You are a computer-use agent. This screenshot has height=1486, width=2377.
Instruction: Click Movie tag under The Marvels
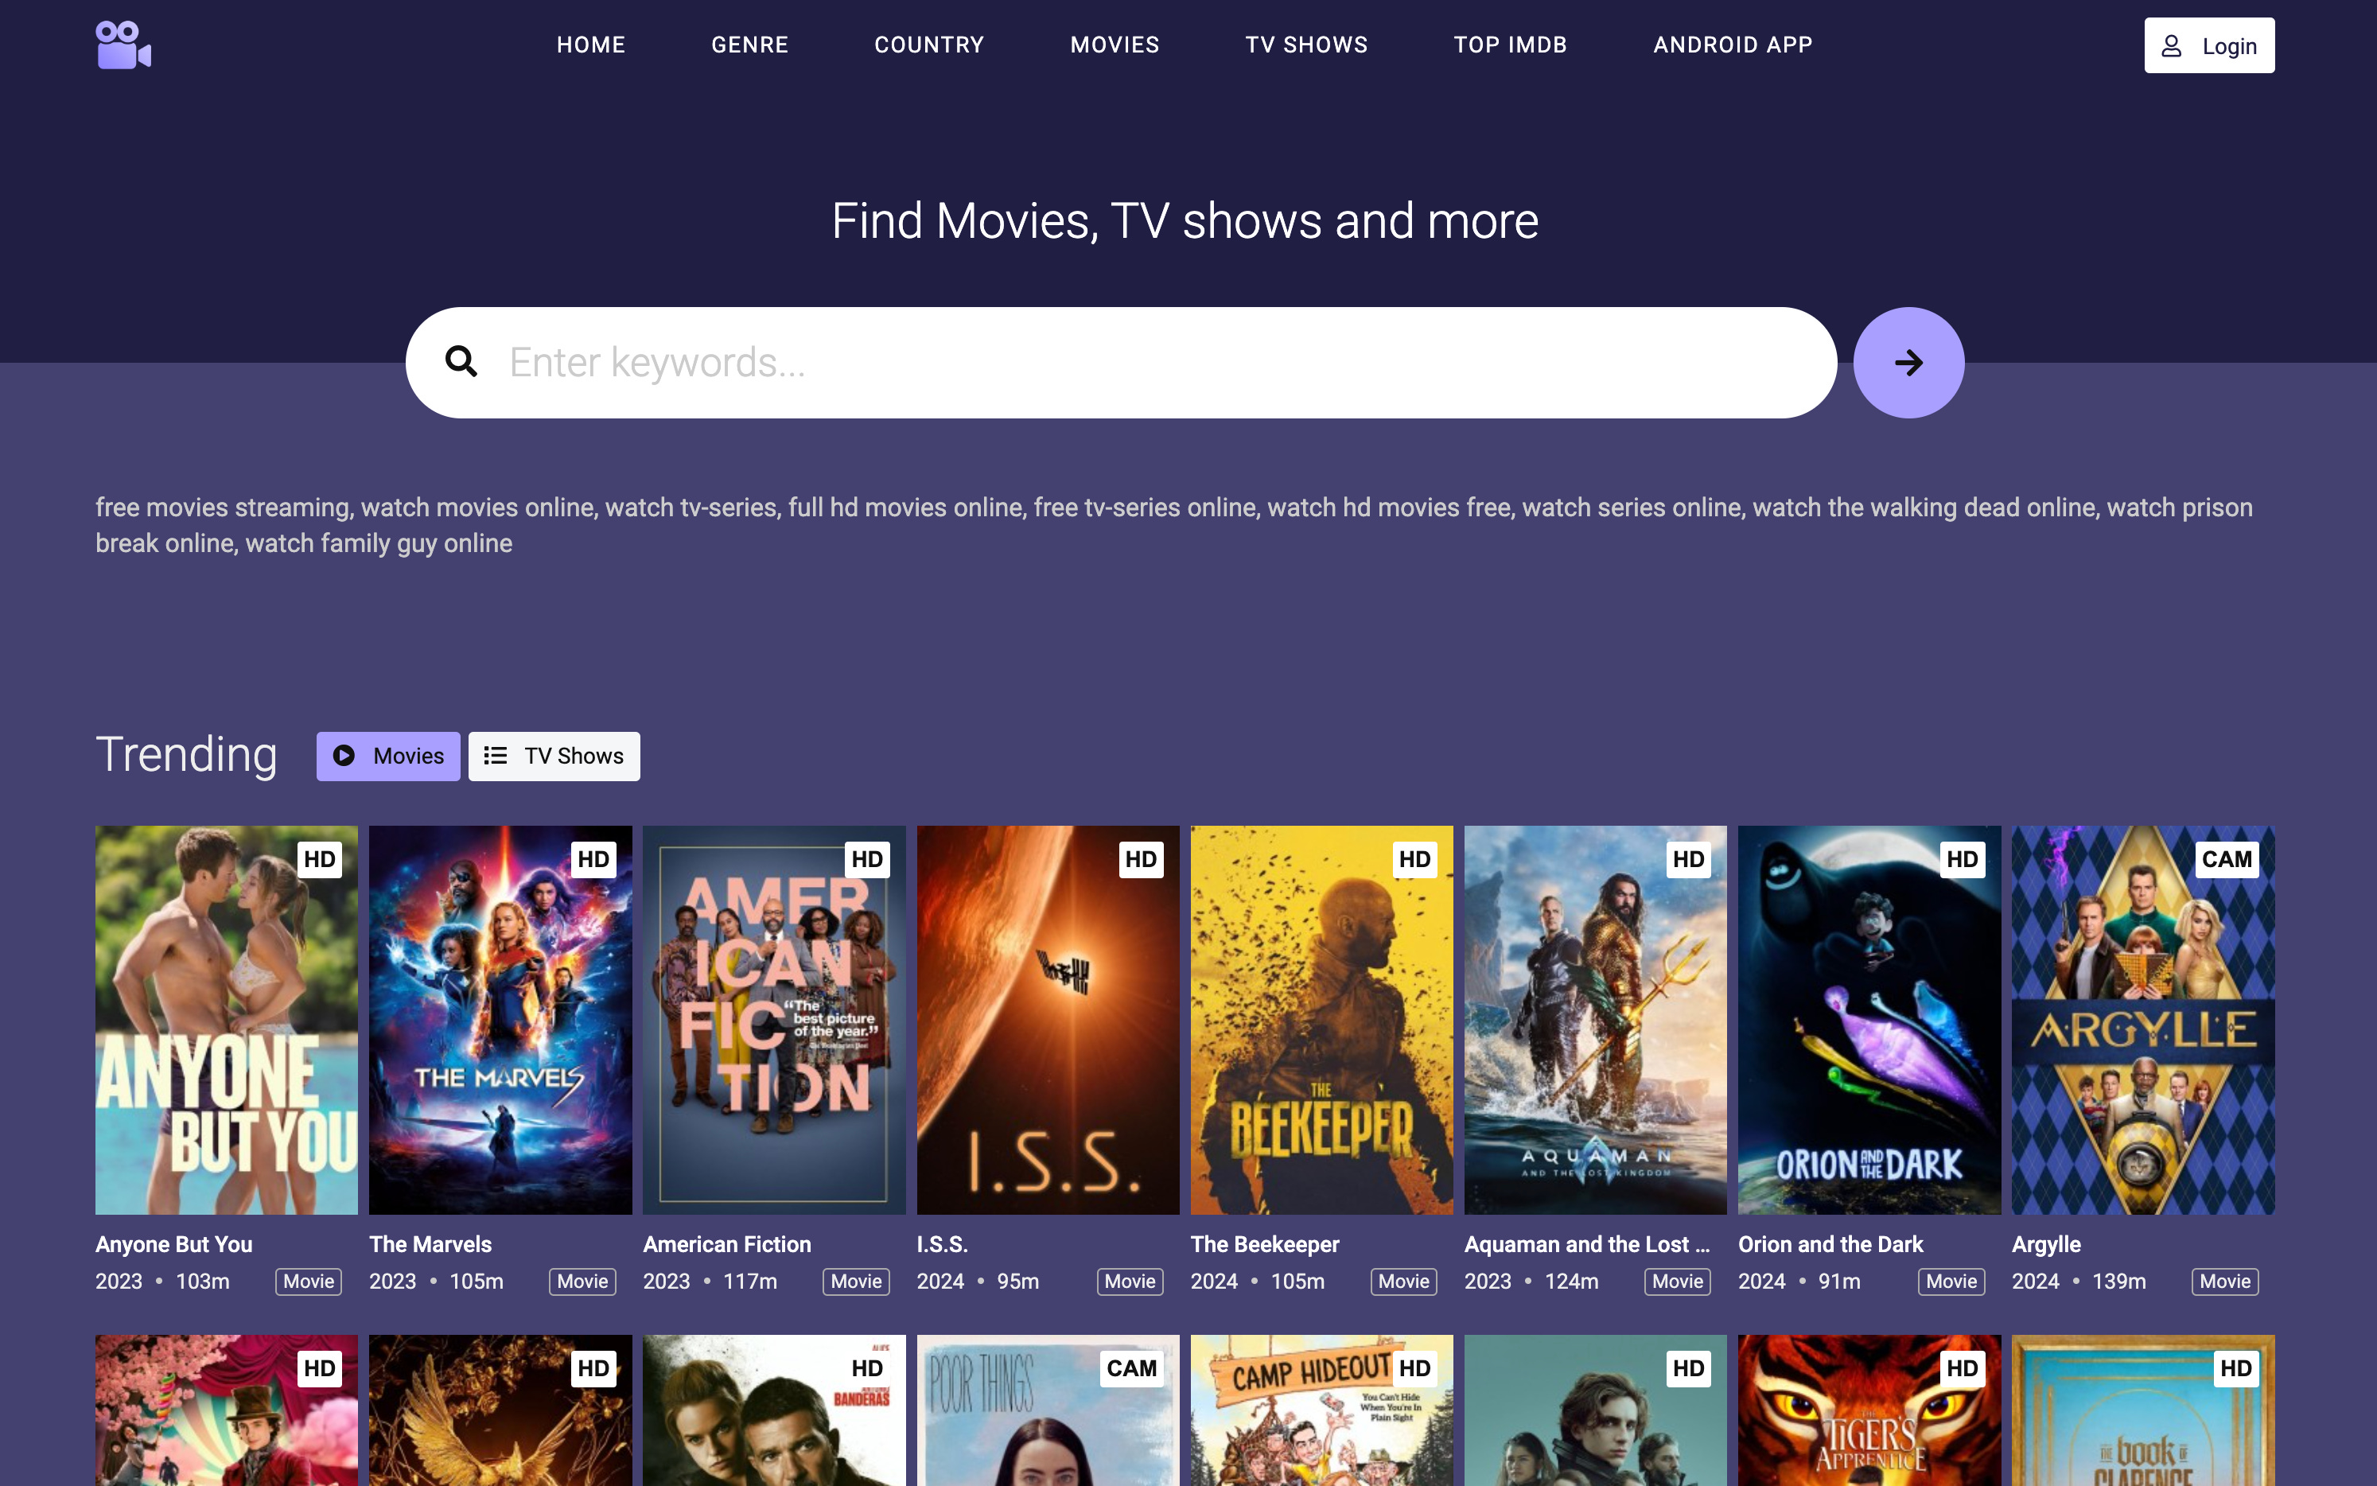coord(582,1282)
